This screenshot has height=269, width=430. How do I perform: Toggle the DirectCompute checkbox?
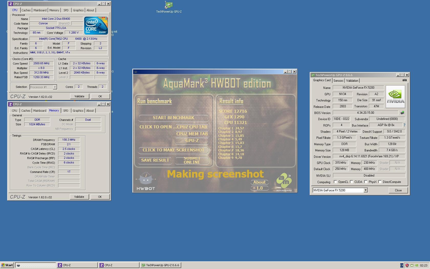380,182
